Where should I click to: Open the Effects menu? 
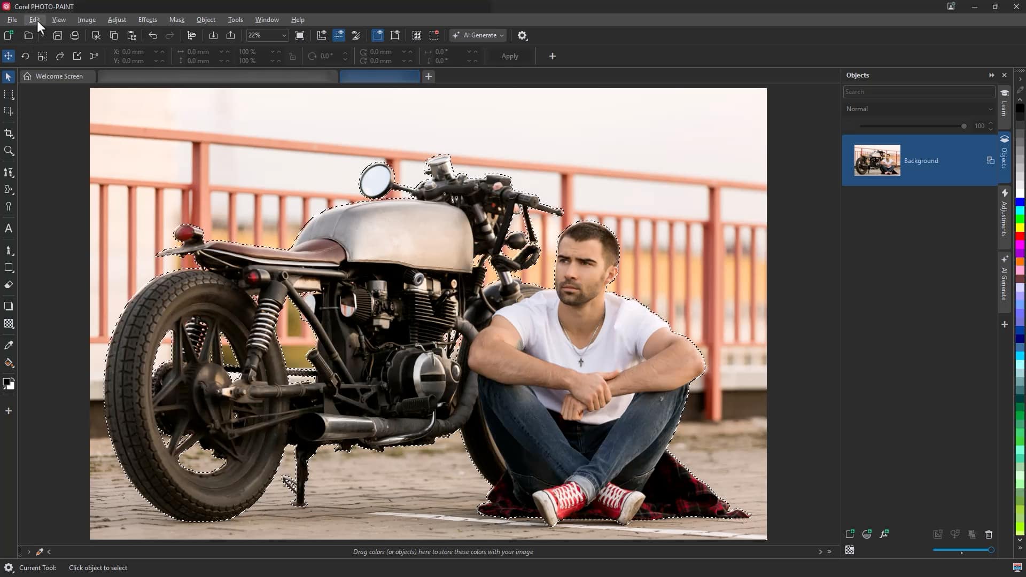point(147,20)
